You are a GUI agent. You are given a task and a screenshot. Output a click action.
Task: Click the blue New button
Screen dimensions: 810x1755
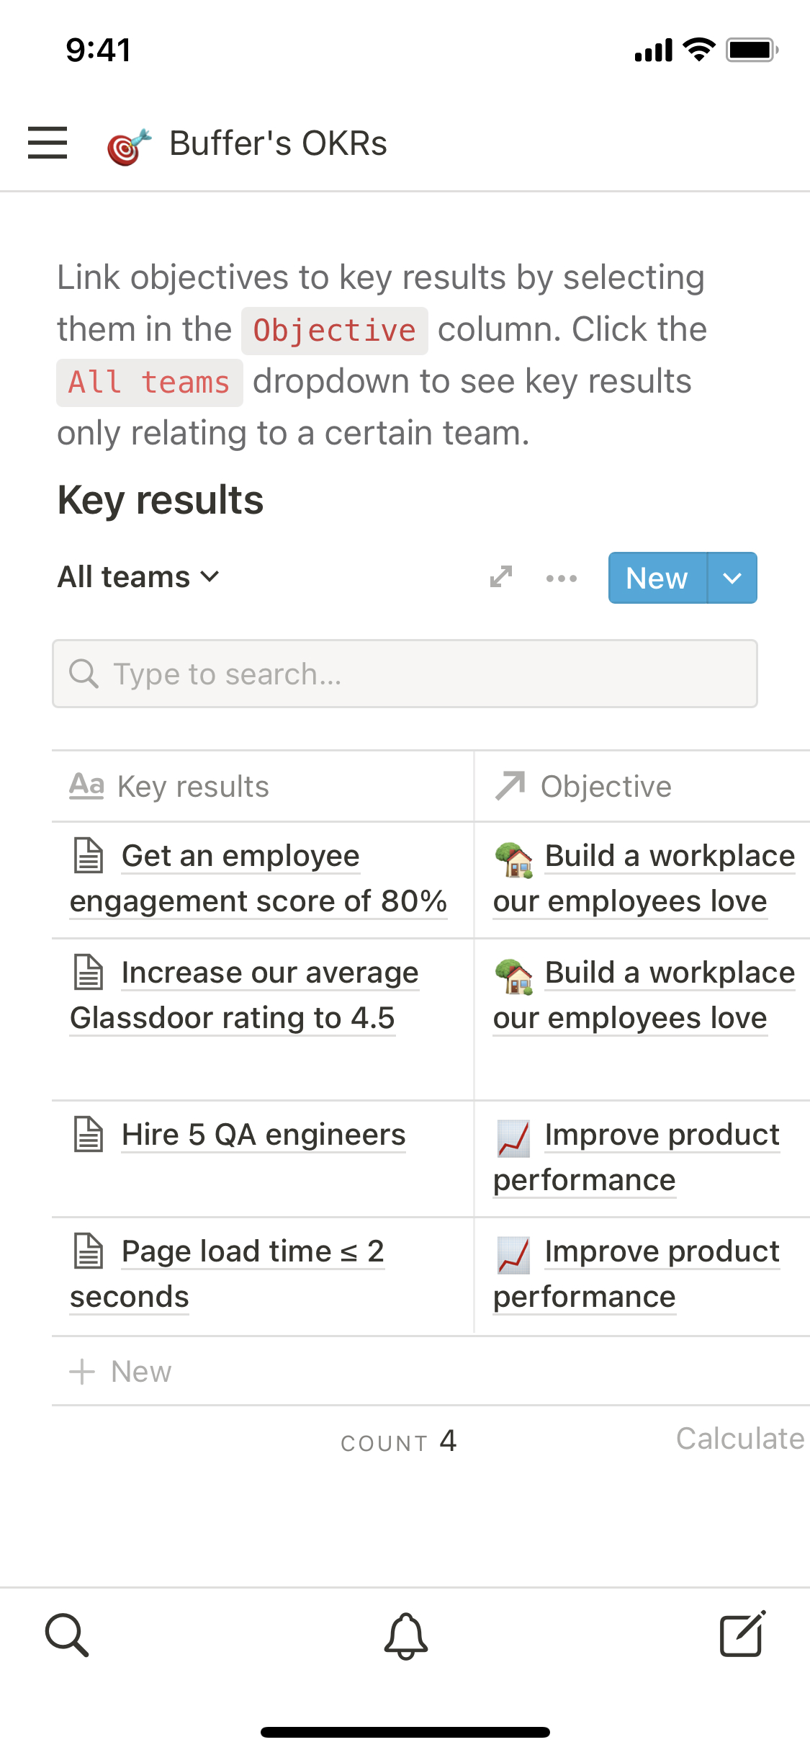(x=657, y=578)
